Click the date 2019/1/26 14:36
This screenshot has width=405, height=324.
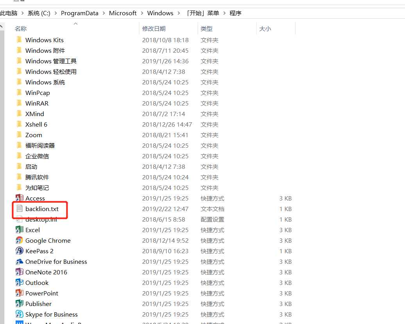(x=165, y=61)
